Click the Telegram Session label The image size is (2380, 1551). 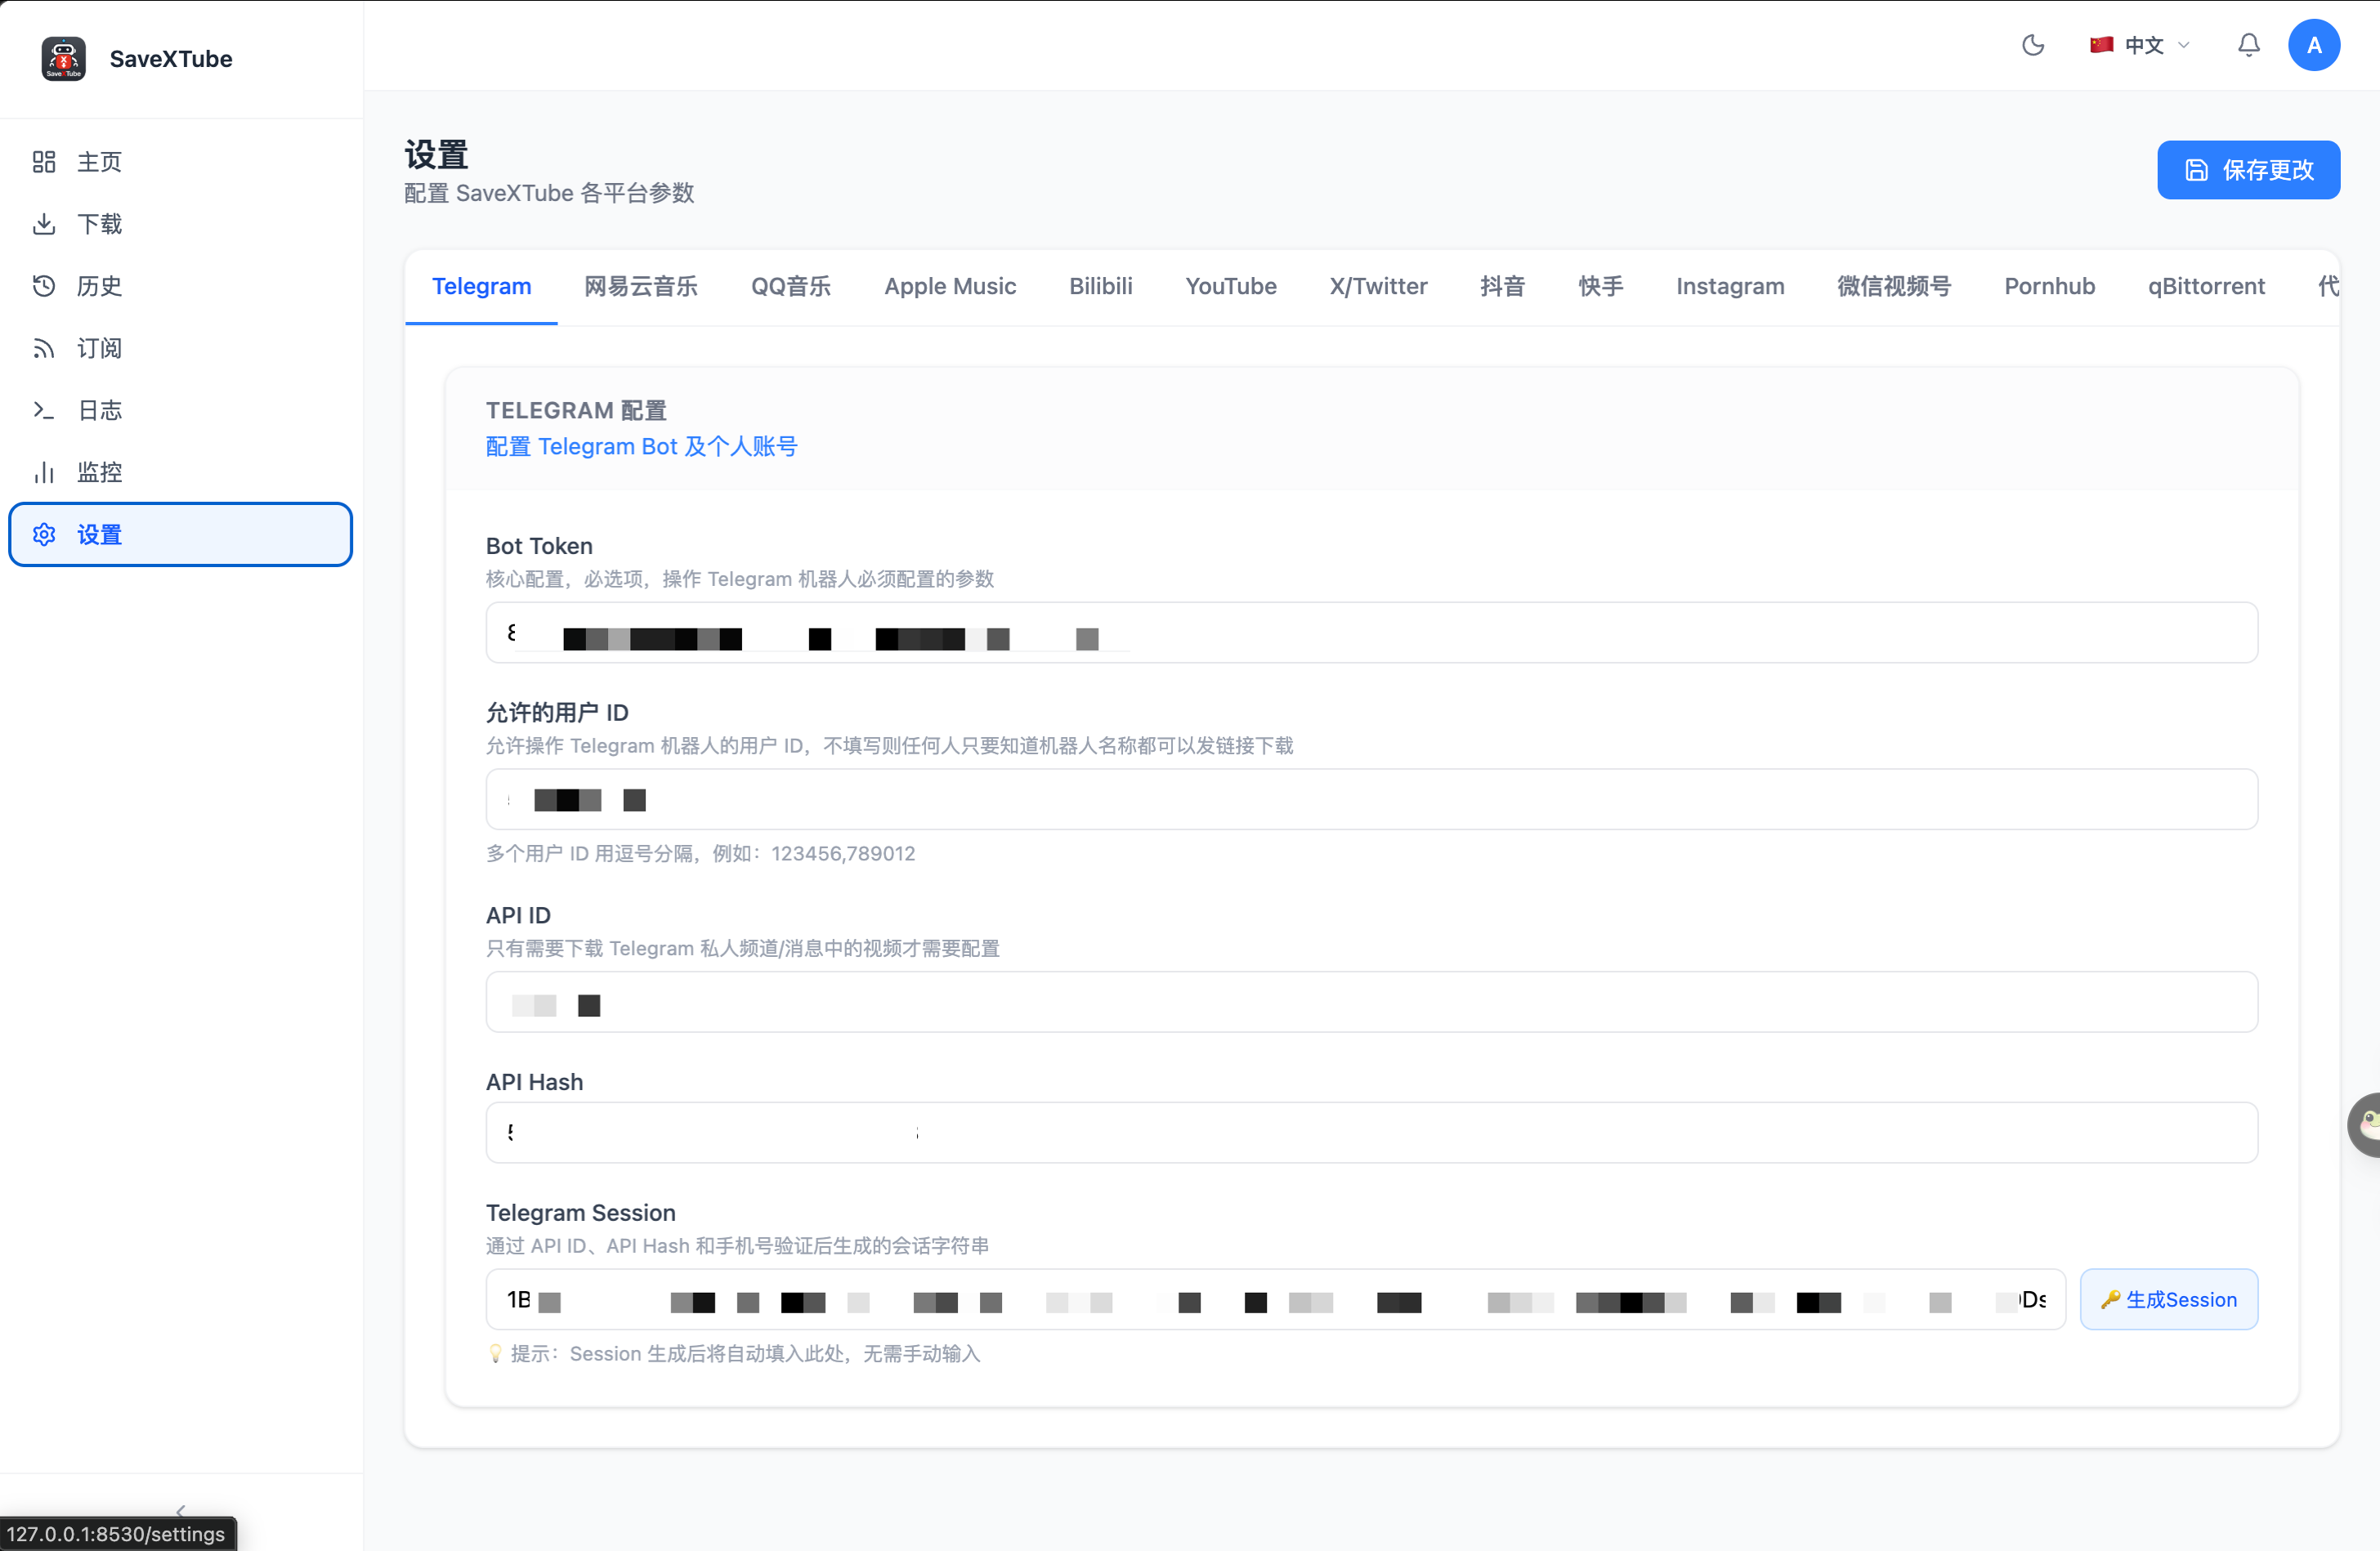[580, 1213]
